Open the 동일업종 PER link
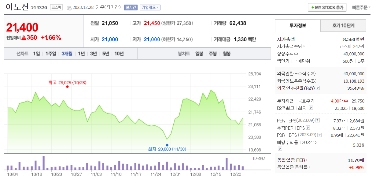This screenshot has height=183, width=376. pos(291,160)
